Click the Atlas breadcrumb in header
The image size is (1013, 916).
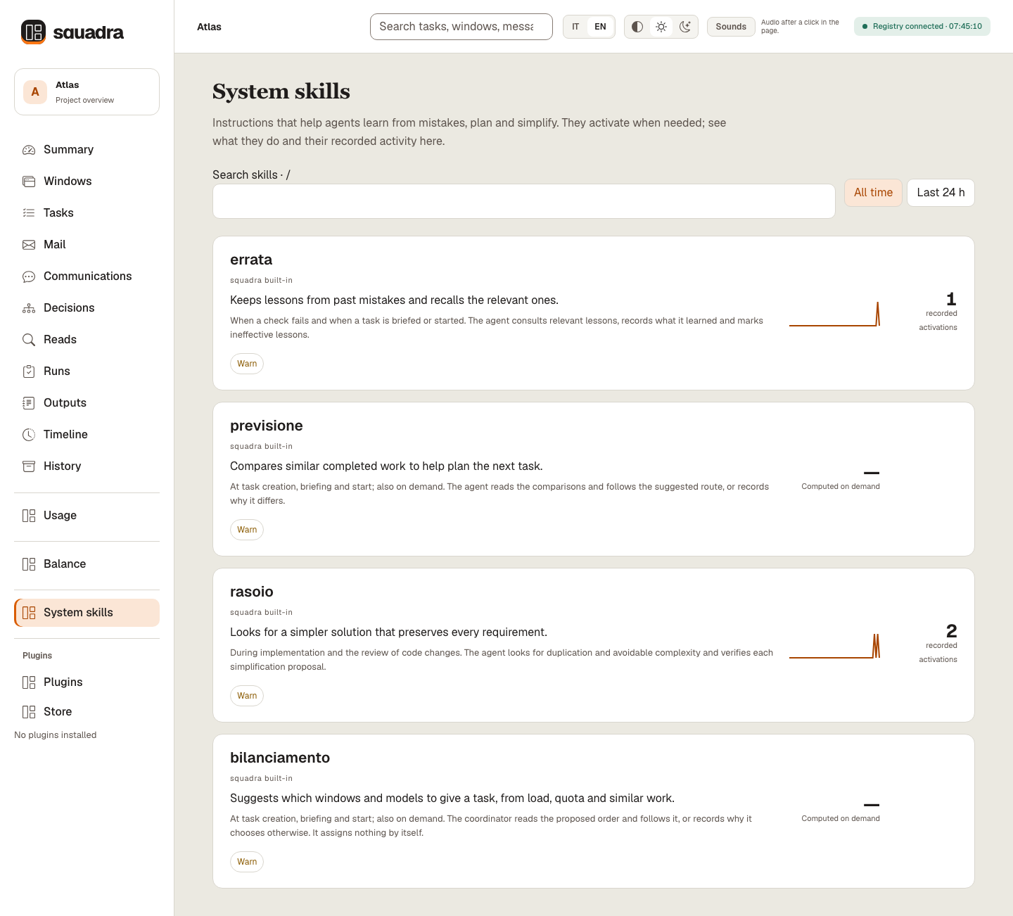coord(209,27)
